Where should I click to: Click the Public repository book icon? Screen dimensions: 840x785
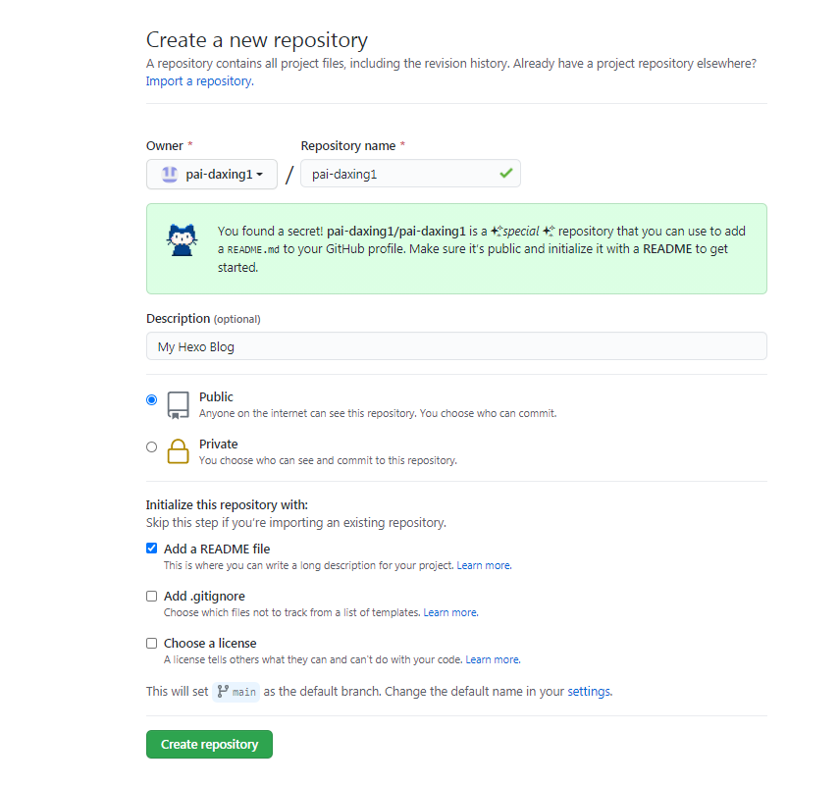click(x=178, y=405)
